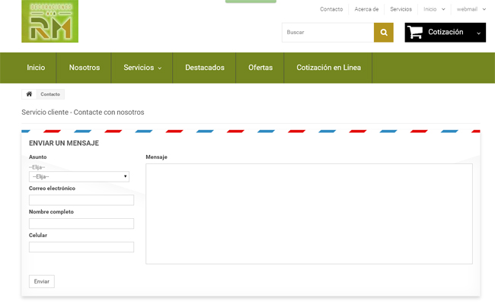Click the search magnifier button

point(384,33)
